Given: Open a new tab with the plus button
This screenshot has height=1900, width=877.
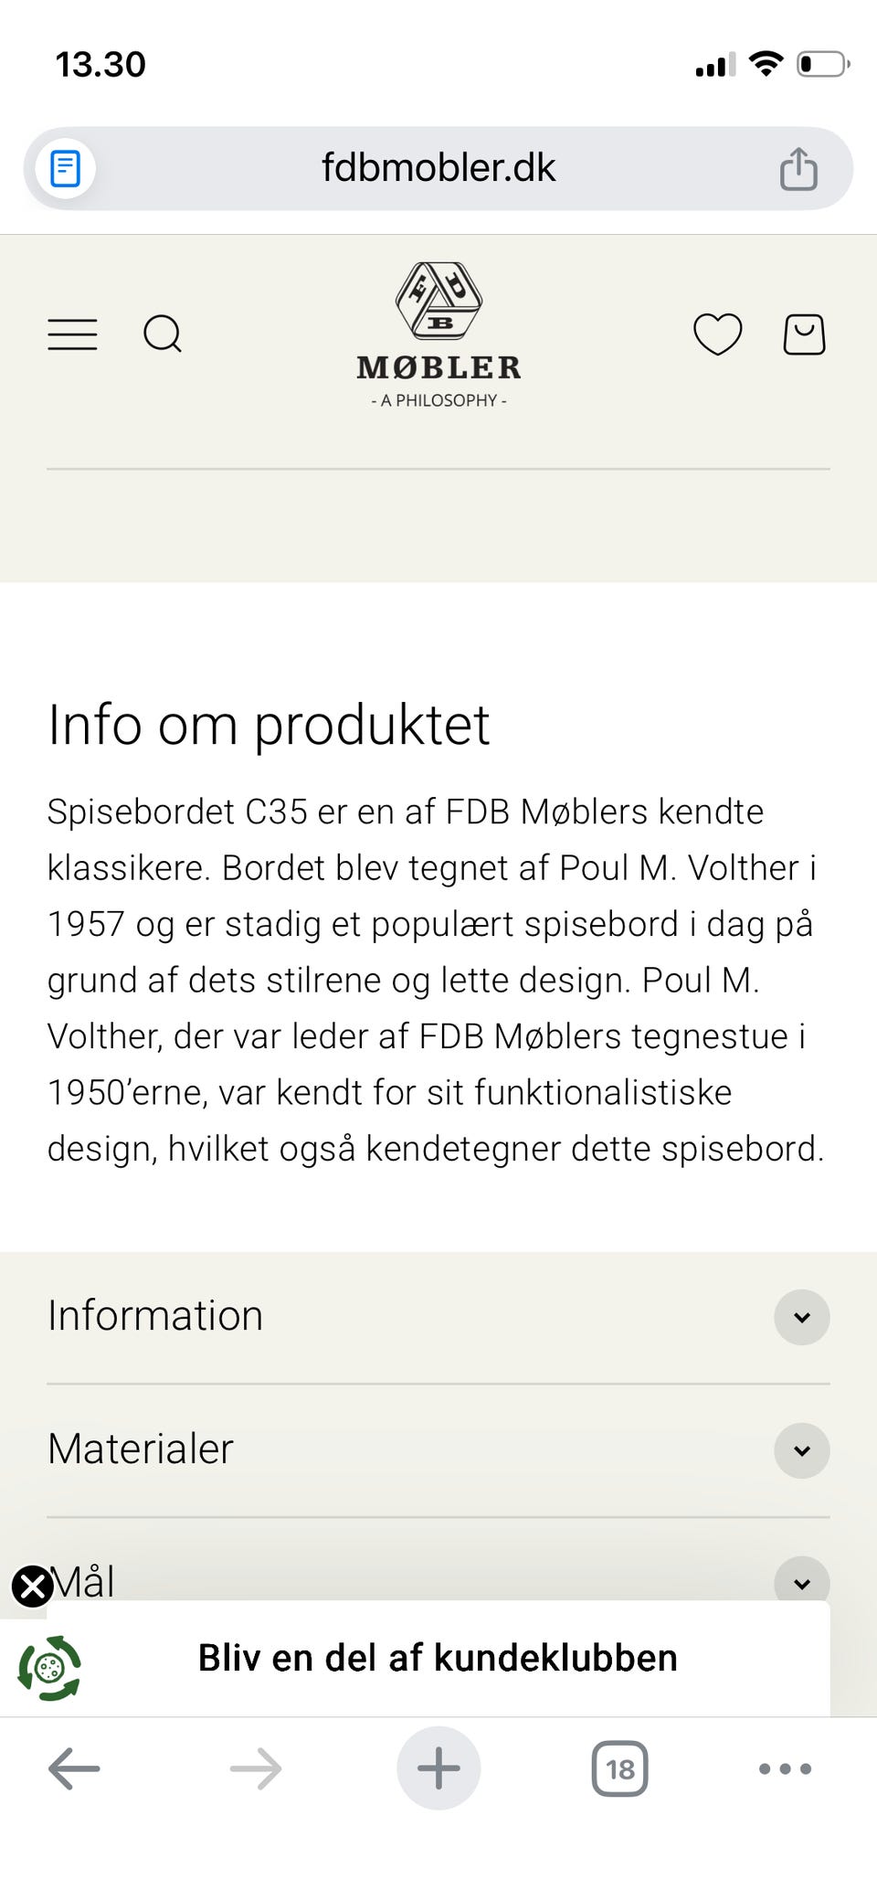Looking at the screenshot, I should pyautogui.click(x=438, y=1767).
